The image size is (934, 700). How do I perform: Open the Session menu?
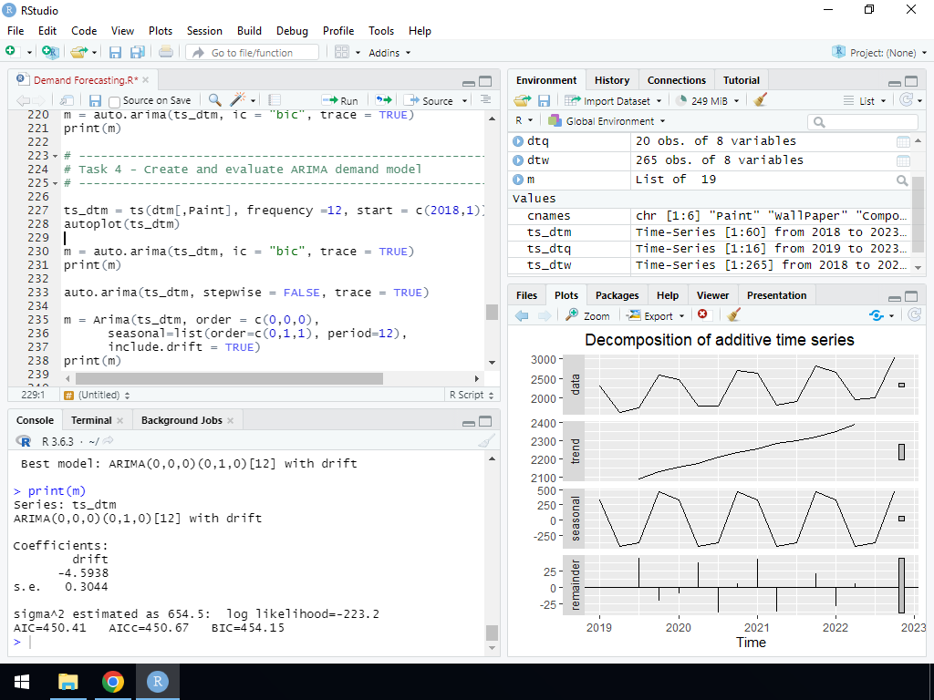pyautogui.click(x=204, y=30)
